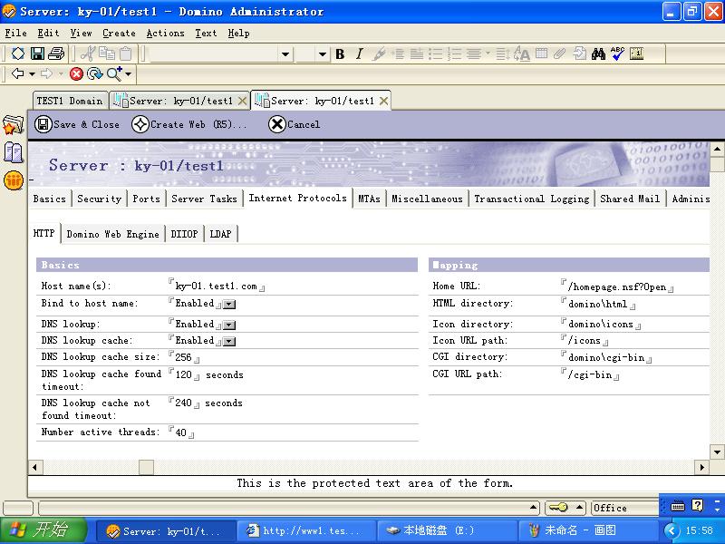
Task: Open DNS lookup dropdown arrow
Action: click(x=229, y=325)
